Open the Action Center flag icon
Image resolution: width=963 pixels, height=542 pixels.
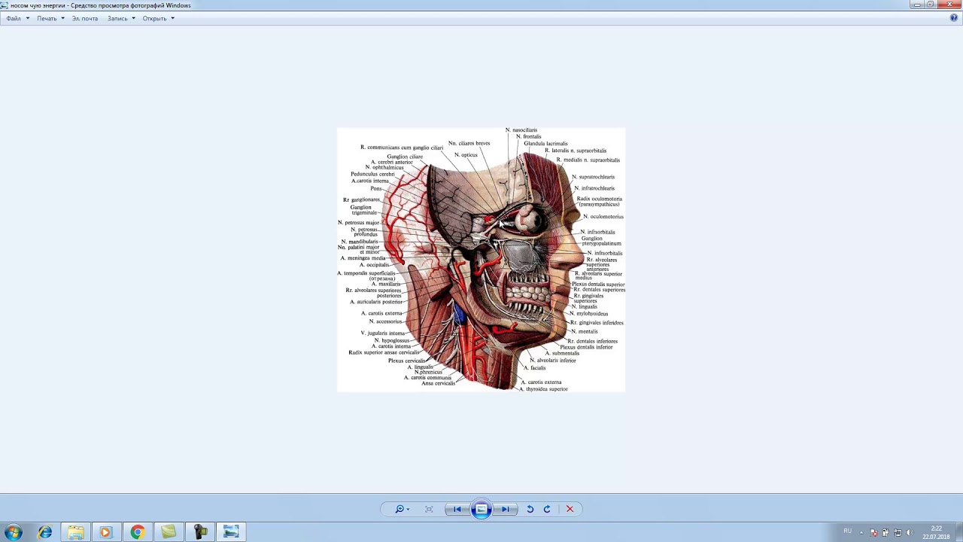[874, 532]
